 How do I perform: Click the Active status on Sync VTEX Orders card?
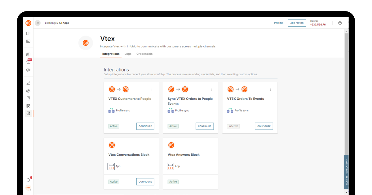[x=173, y=126]
